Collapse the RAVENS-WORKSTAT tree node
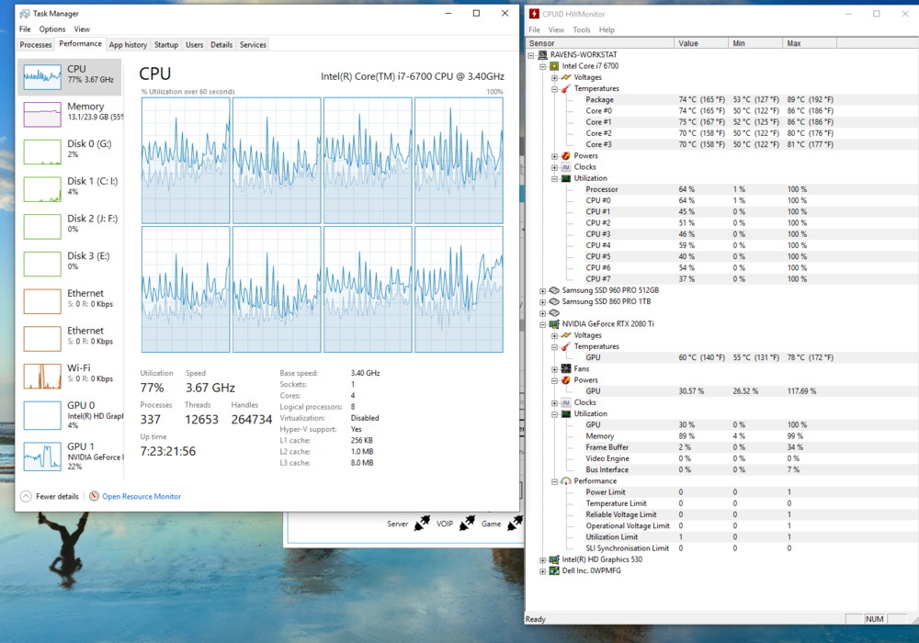The width and height of the screenshot is (919, 643). pyautogui.click(x=531, y=55)
